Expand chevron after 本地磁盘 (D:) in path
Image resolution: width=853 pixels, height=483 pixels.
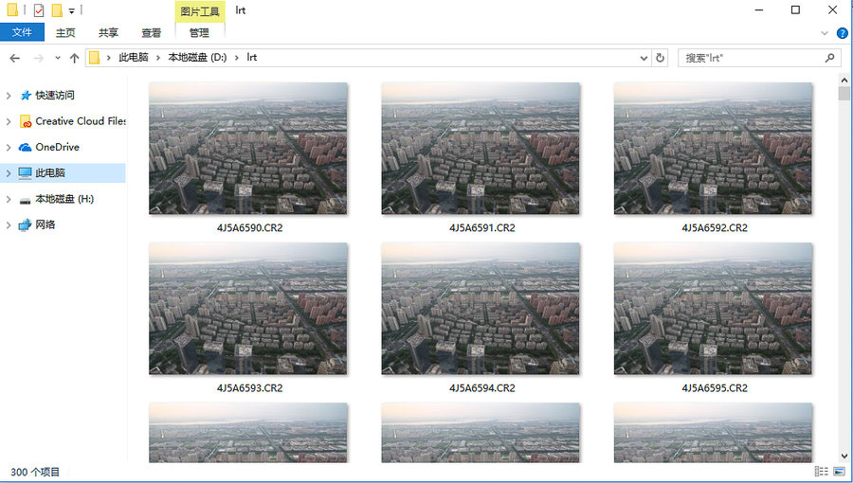tap(237, 58)
